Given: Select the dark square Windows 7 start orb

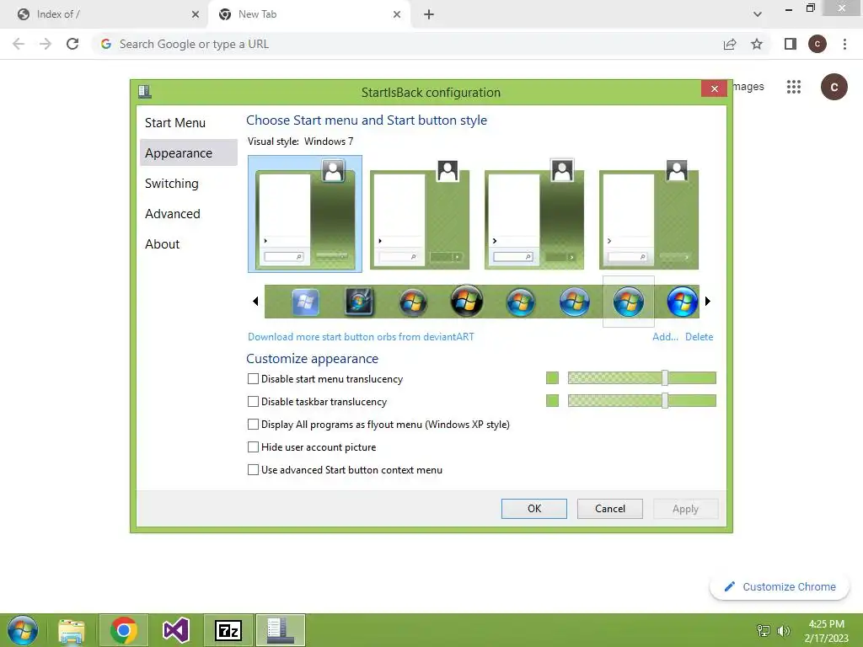Looking at the screenshot, I should 359,302.
